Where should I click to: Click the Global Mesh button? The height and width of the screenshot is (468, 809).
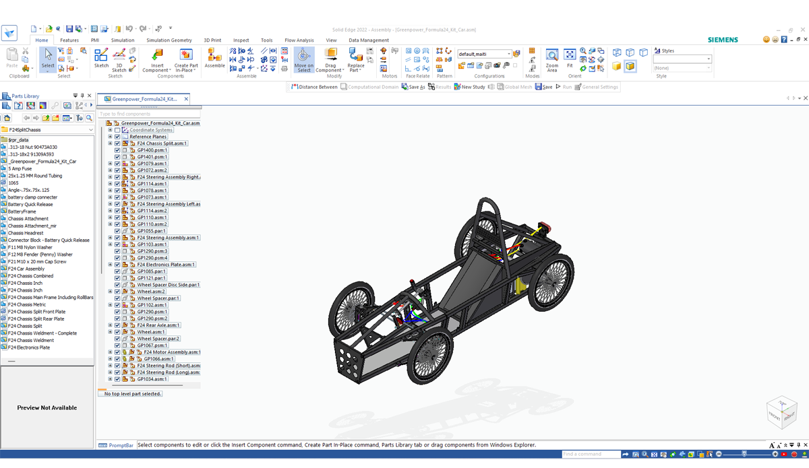click(514, 87)
